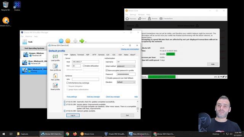244x137 pixels.
Task: Open Machine menu in VirtualBox Manager
Action: coord(29,37)
